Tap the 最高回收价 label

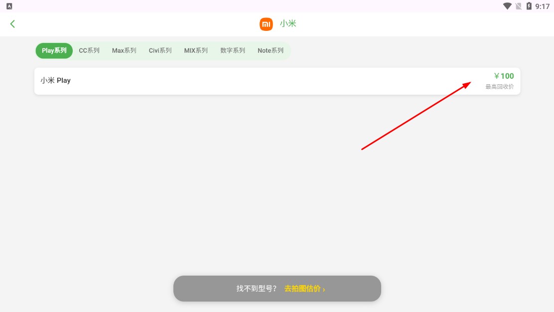point(499,87)
